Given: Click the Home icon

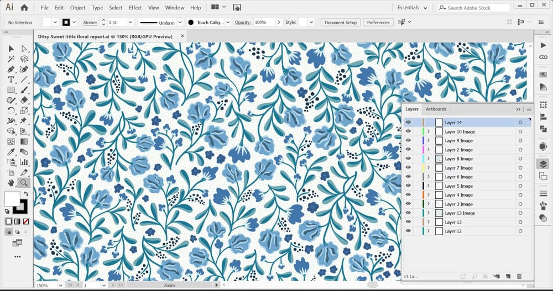Looking at the screenshot, I should 24,7.
